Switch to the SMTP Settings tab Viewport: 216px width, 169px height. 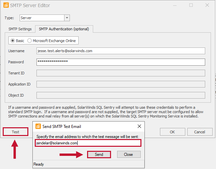pyautogui.click(x=20, y=29)
